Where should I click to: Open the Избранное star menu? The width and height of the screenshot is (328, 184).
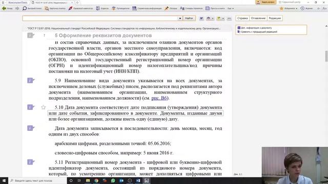point(289,8)
